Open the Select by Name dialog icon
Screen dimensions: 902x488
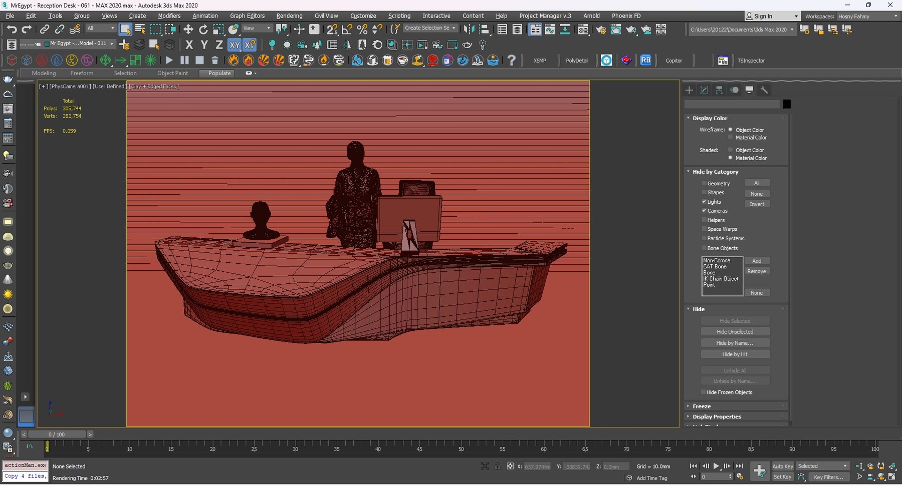[139, 29]
